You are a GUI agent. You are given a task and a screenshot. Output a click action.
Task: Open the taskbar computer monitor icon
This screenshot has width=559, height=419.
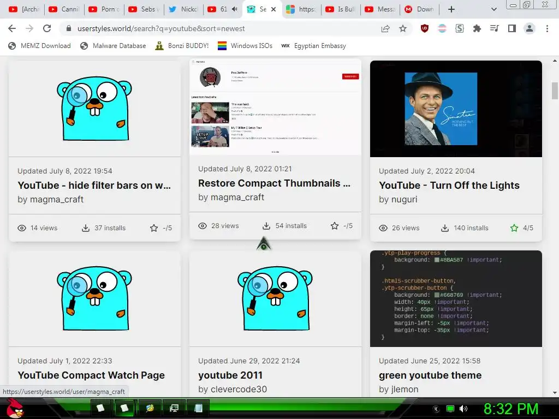coord(174,408)
